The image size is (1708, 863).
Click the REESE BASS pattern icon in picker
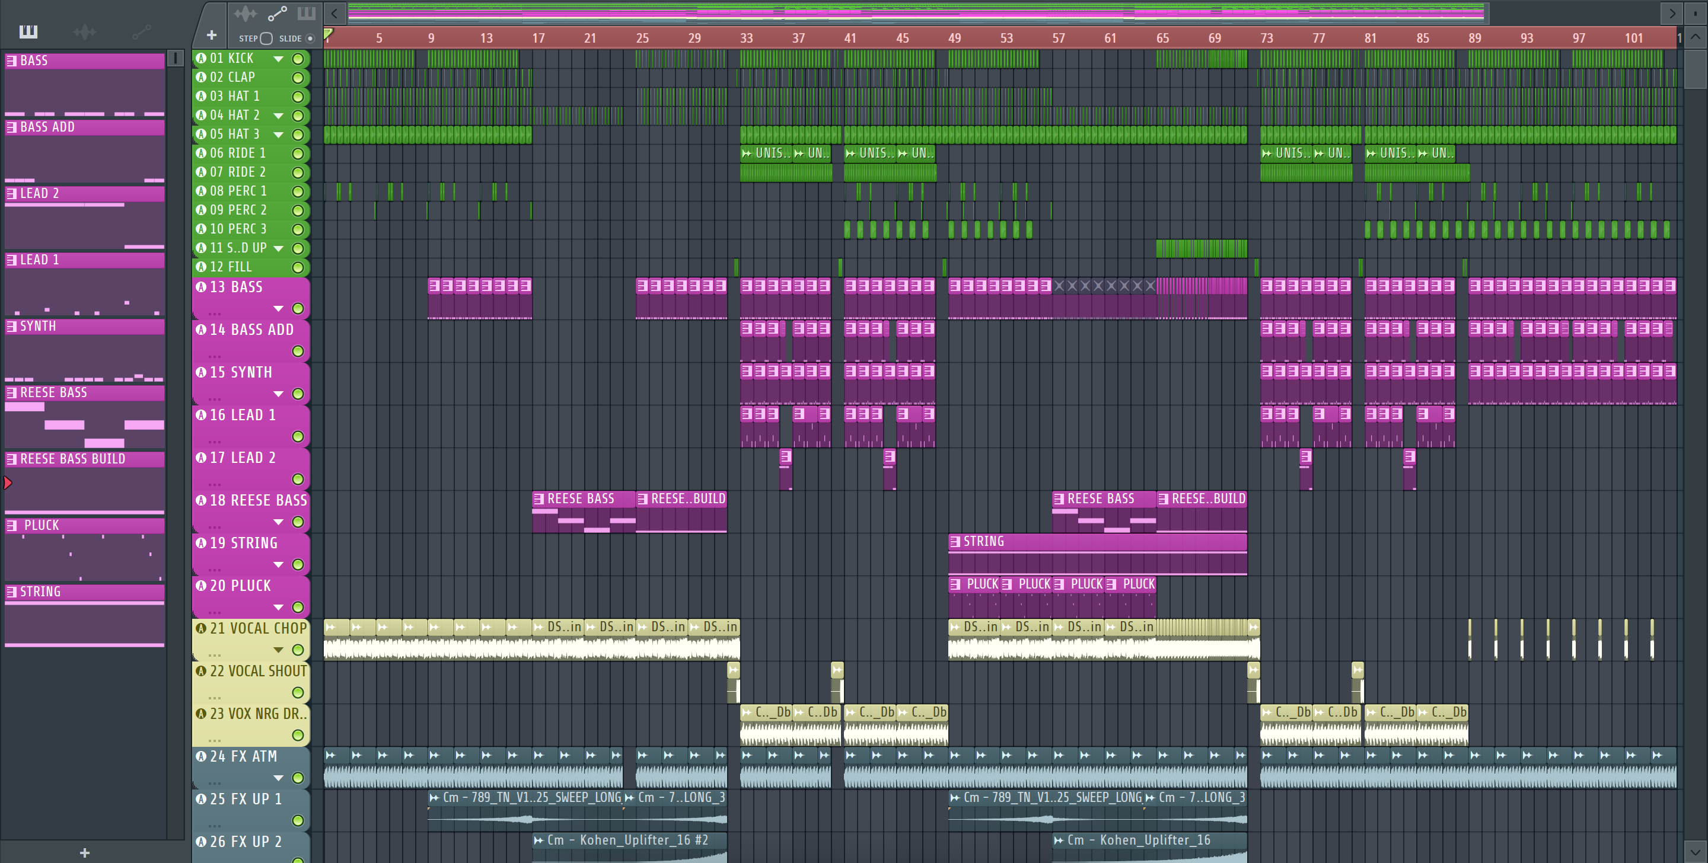[11, 393]
